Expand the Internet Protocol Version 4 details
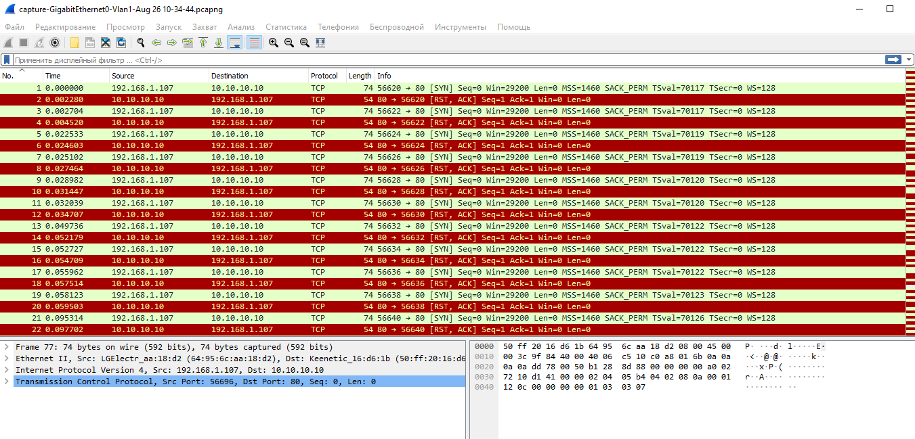 click(x=7, y=370)
